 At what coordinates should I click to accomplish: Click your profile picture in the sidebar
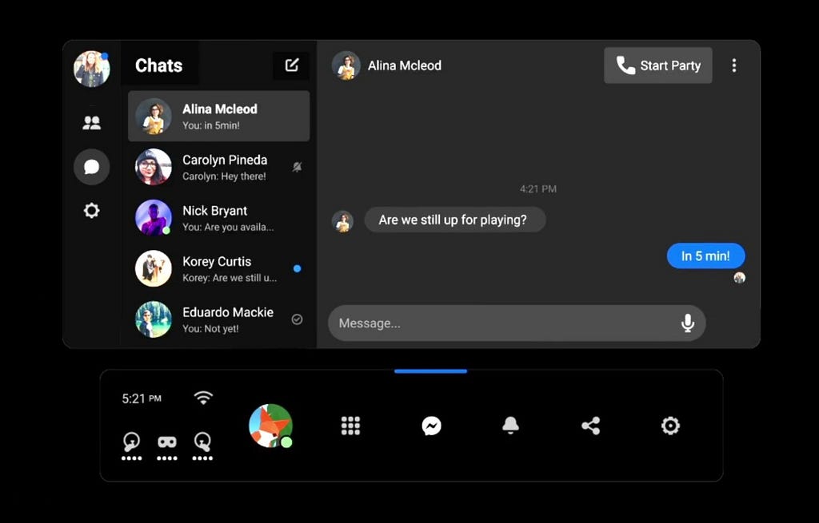pos(91,69)
